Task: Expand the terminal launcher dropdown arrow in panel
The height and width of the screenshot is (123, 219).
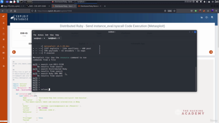Action: click(24, 2)
